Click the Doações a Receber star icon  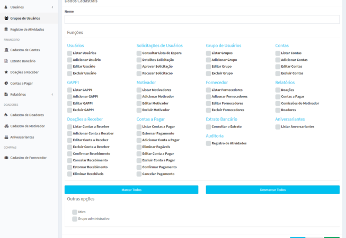click(6, 72)
